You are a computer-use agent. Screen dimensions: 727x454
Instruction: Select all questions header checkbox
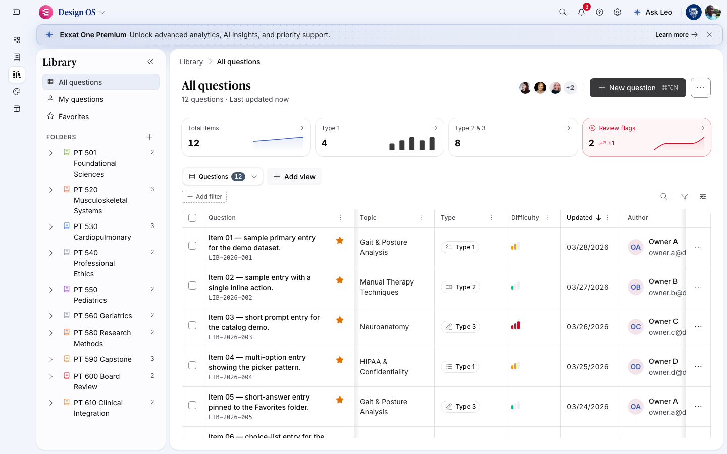(x=192, y=218)
